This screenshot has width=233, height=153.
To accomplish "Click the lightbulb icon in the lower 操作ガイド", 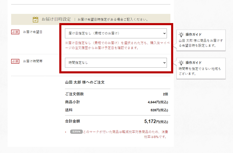I will coord(181,63).
